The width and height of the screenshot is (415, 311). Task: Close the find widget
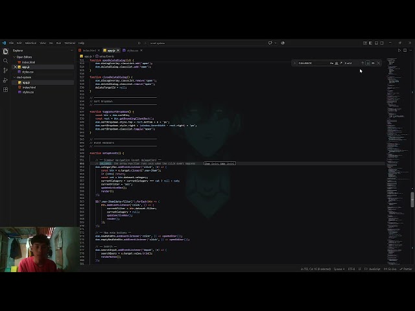click(x=379, y=63)
